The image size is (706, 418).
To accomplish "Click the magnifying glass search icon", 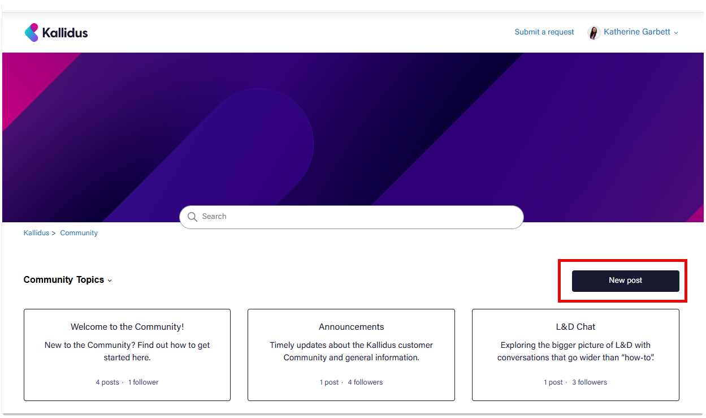I will 192,217.
